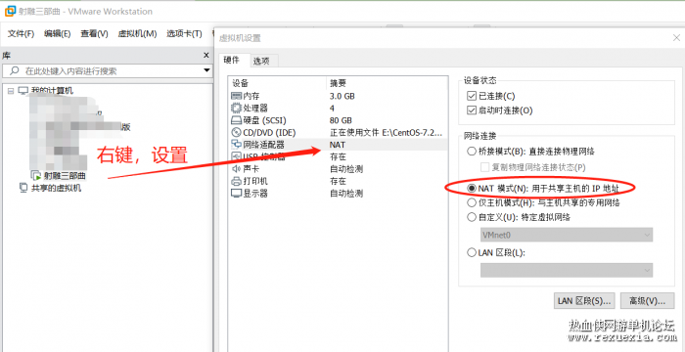Select the 网络适配器 device row
Viewport: 685px width, 352px height.
[x=339, y=145]
